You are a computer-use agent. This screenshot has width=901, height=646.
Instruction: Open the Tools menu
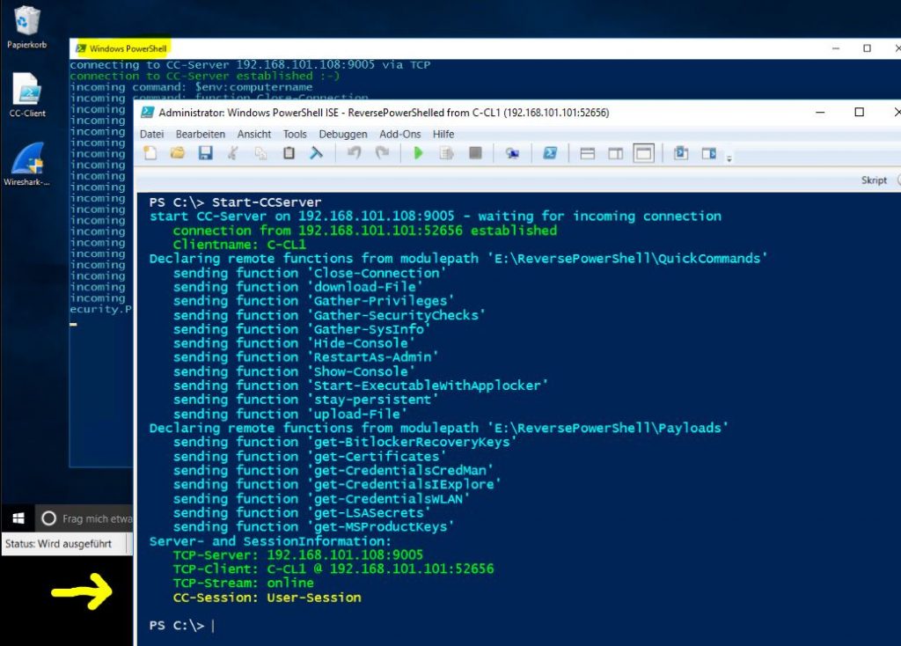click(x=295, y=134)
